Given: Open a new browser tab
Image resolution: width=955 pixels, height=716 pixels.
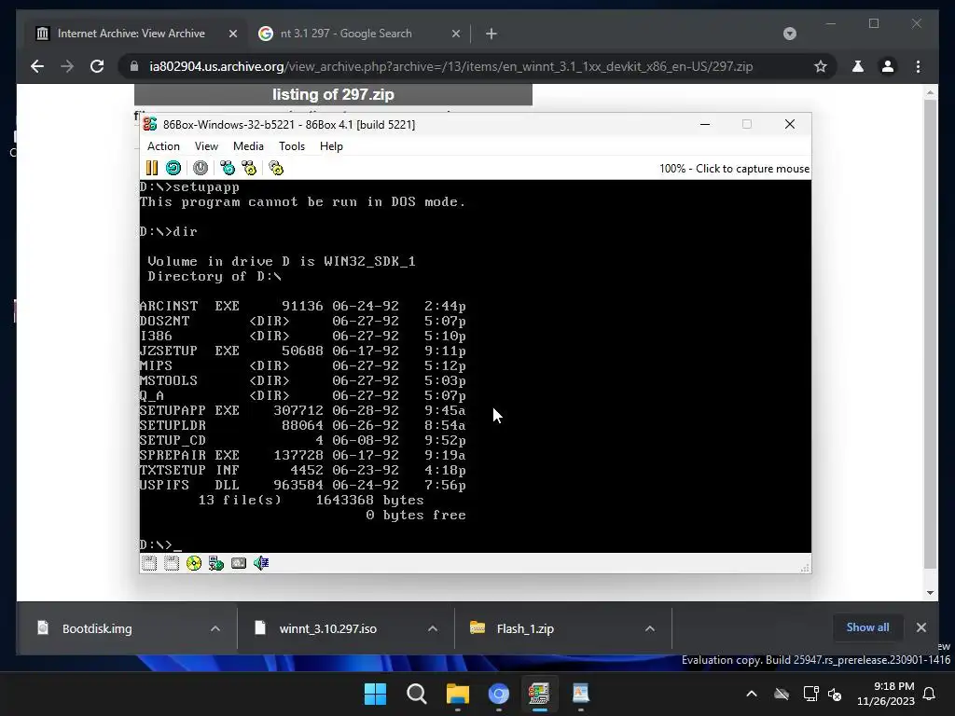Looking at the screenshot, I should pos(491,34).
